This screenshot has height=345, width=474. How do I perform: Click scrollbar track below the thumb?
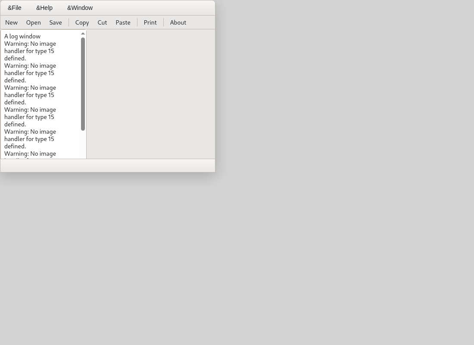[x=83, y=144]
